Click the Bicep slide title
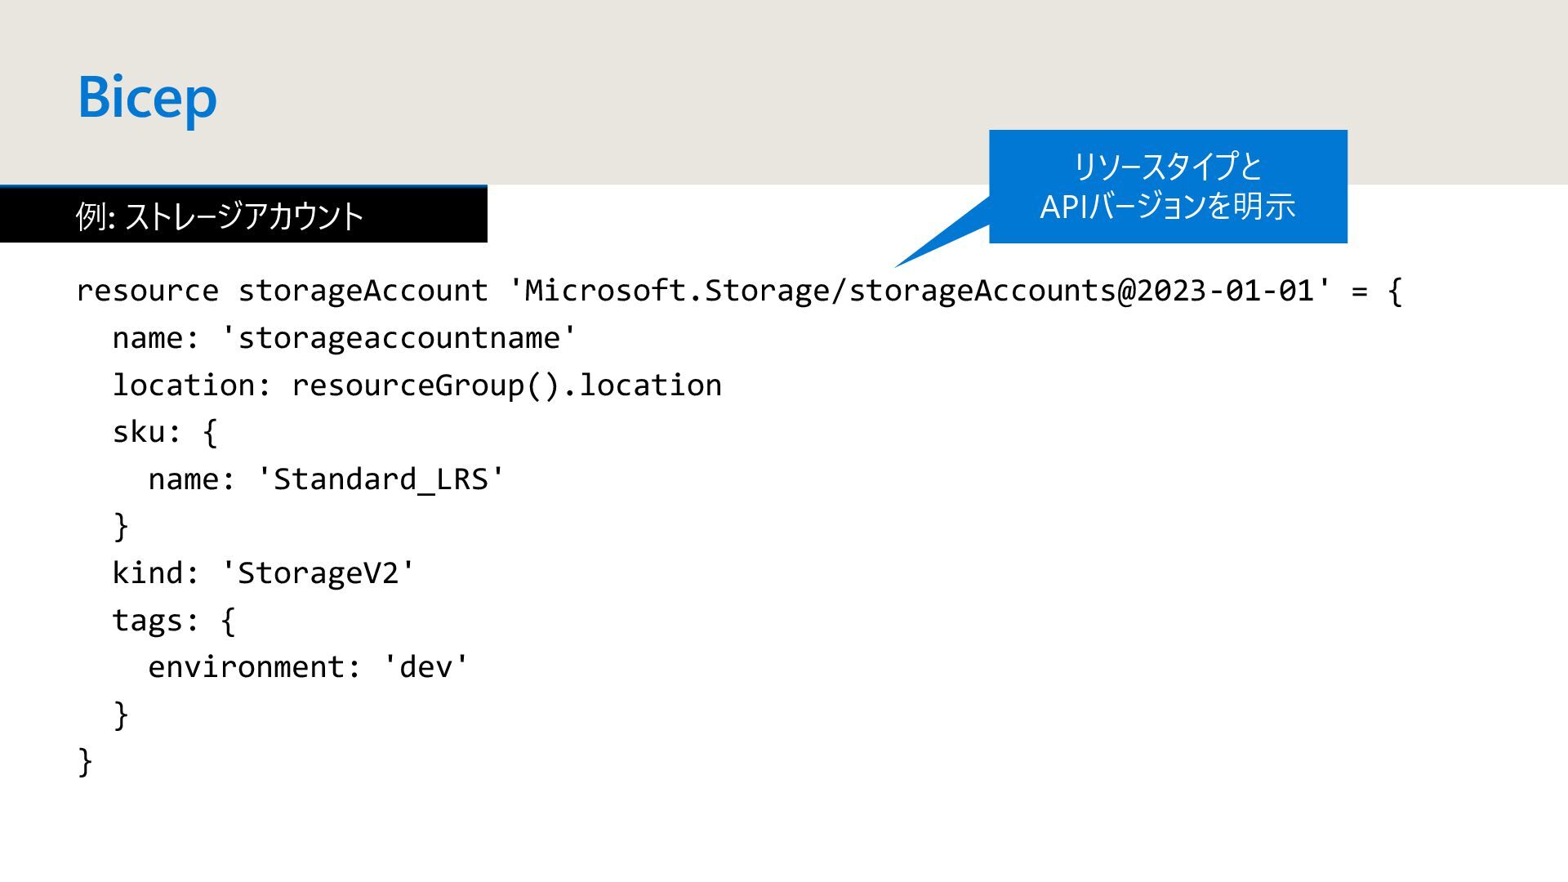 click(x=147, y=97)
